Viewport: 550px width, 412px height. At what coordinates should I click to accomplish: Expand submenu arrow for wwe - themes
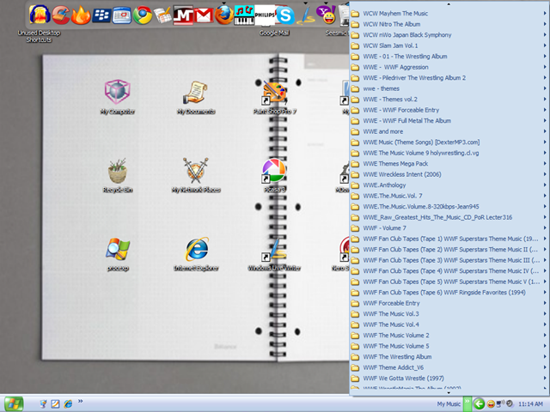pos(545,88)
